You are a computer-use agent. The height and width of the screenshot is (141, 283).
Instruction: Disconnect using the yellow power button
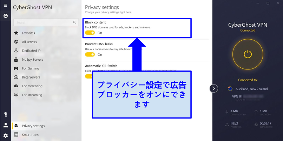[x=248, y=54]
